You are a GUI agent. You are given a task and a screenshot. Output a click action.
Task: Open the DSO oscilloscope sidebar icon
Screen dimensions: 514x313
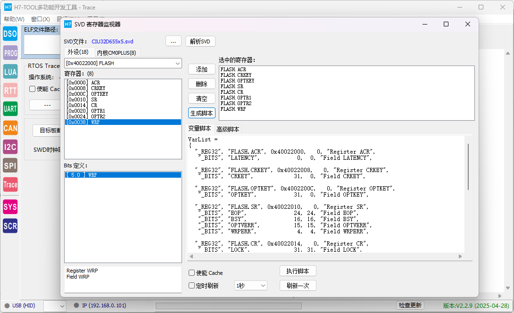[x=10, y=34]
